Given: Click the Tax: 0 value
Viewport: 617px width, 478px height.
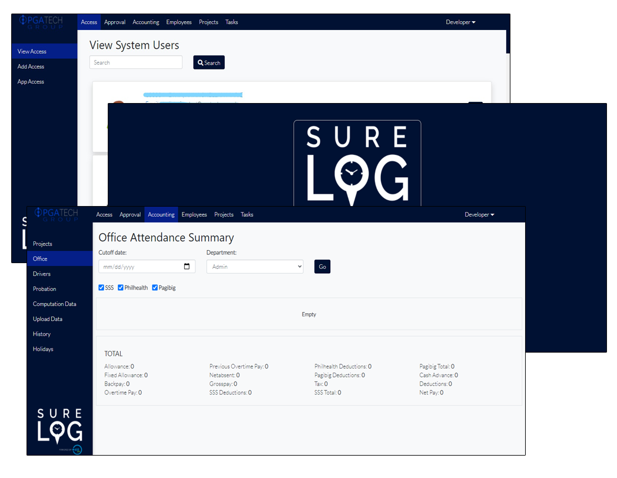Looking at the screenshot, I should pyautogui.click(x=321, y=384).
